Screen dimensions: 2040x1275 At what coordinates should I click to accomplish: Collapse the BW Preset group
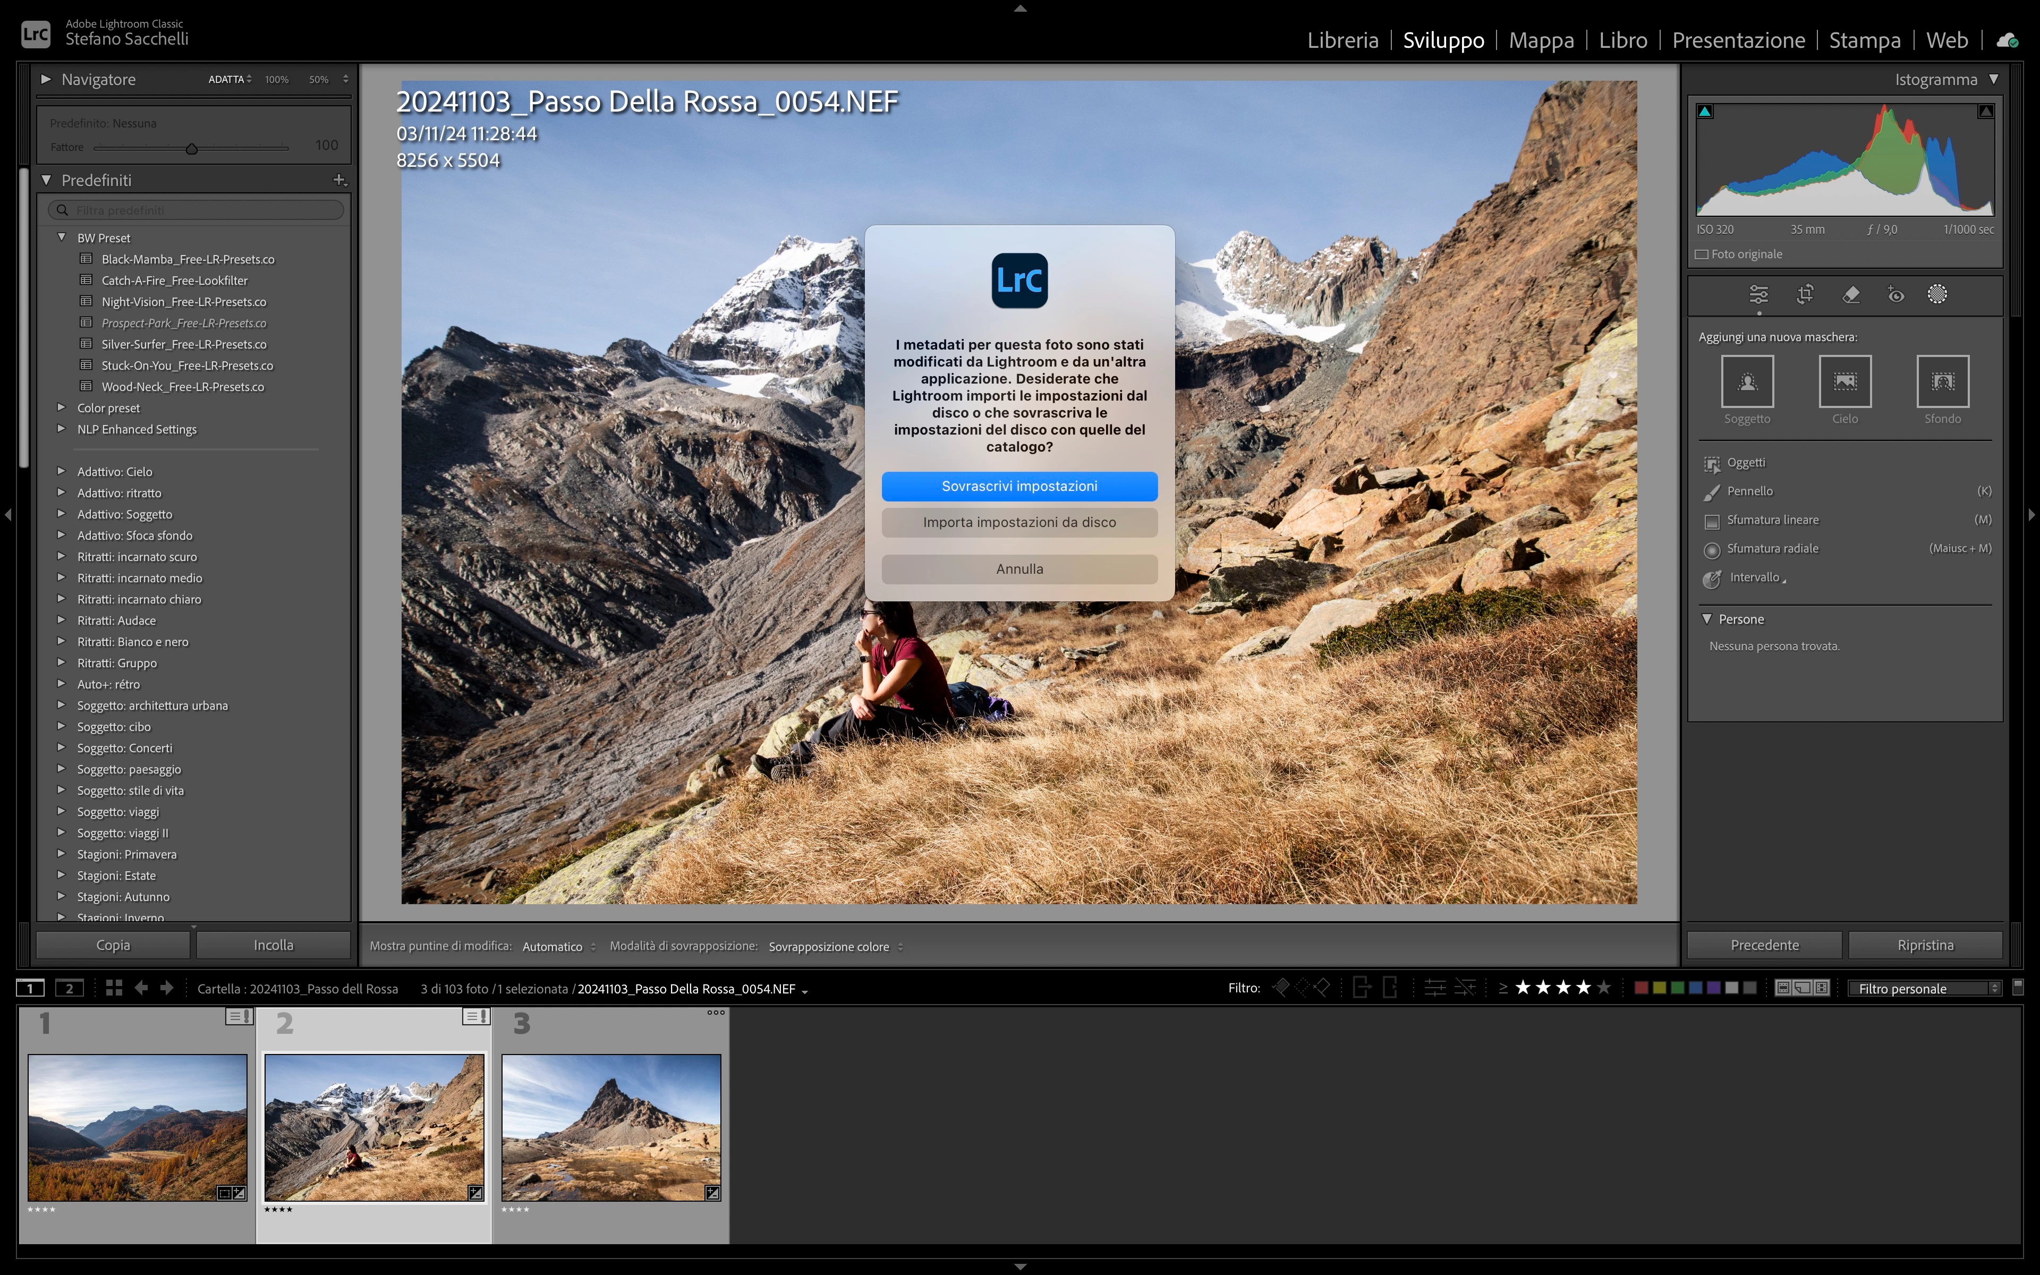pyautogui.click(x=62, y=238)
